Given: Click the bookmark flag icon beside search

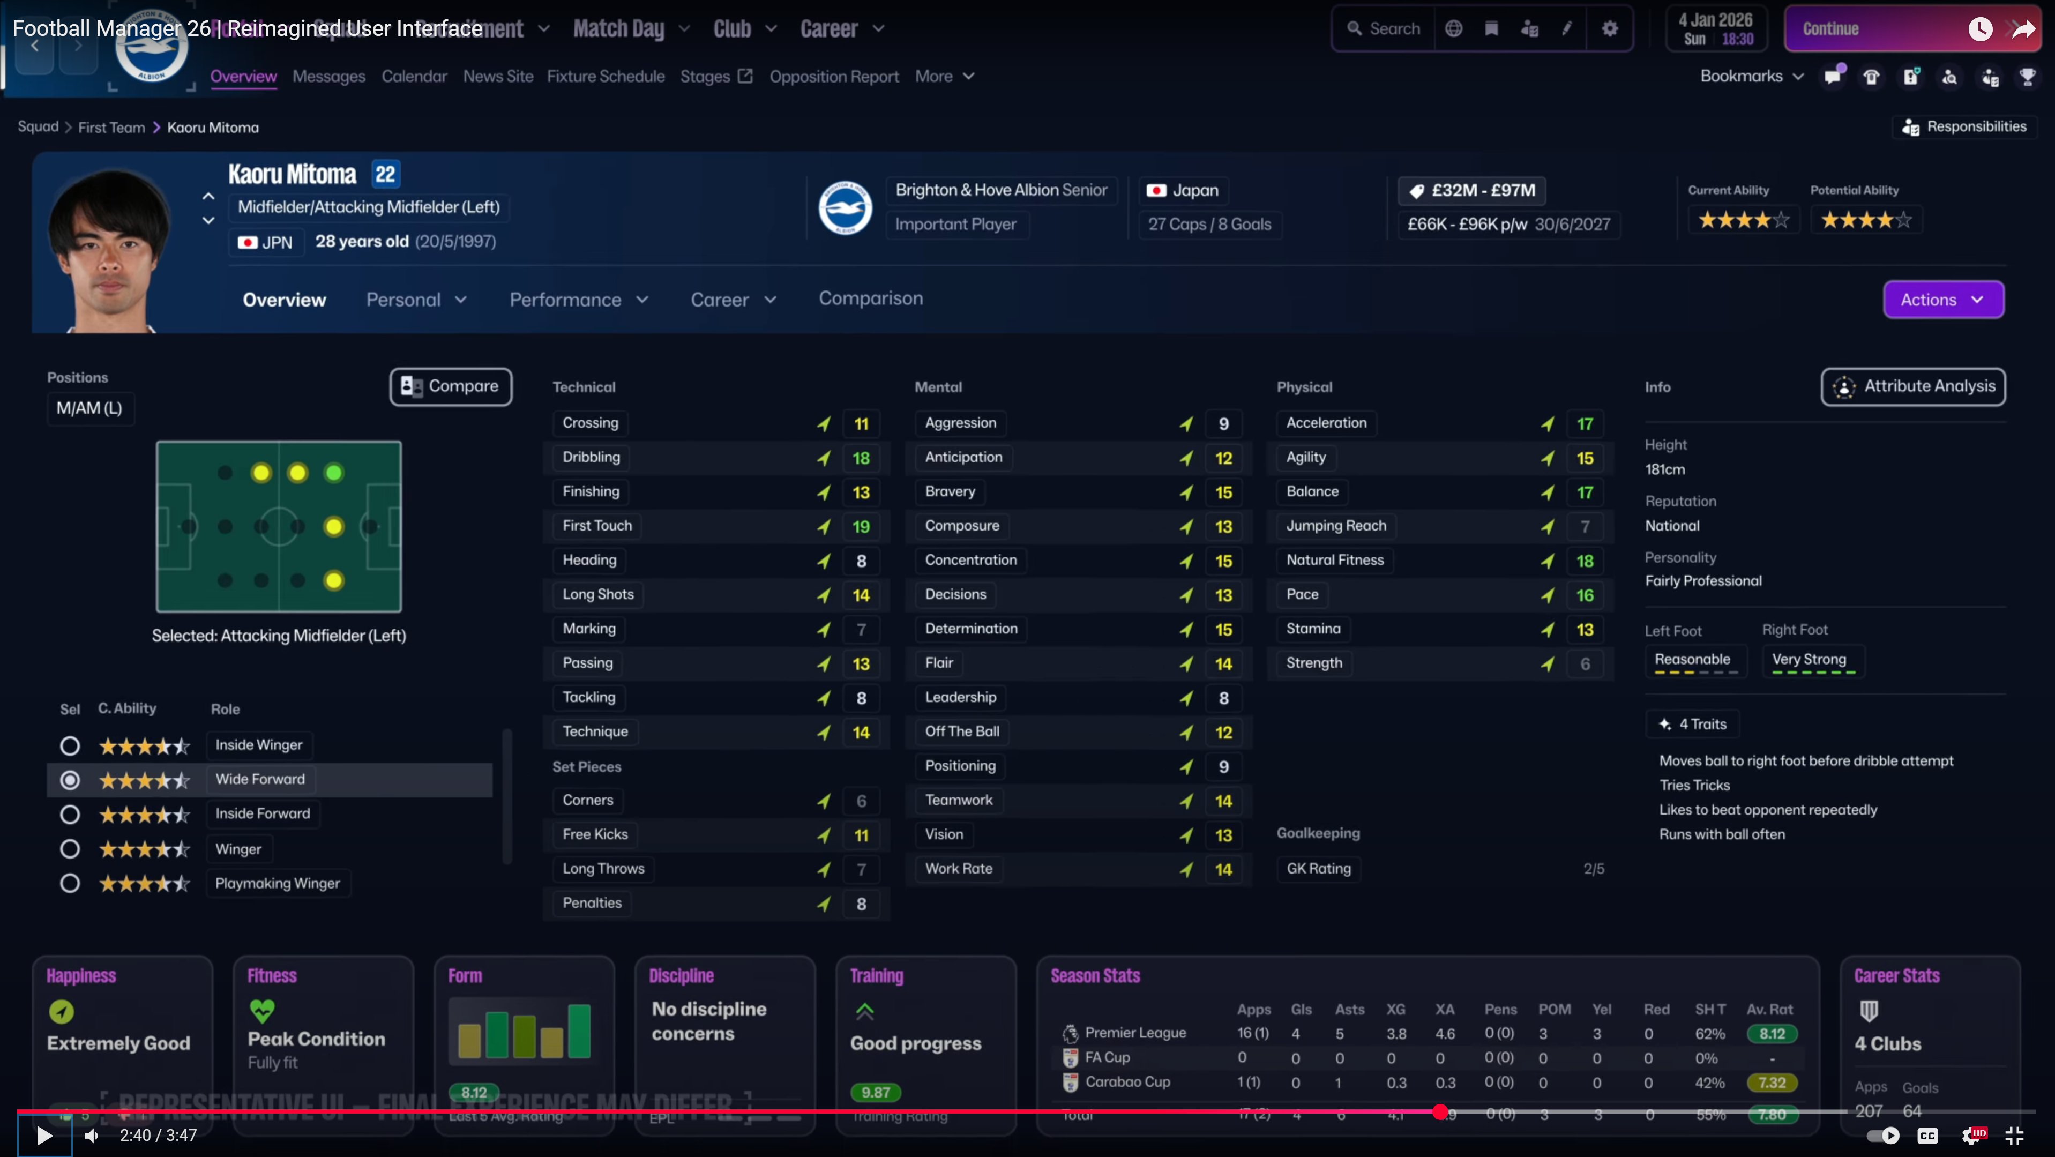Looking at the screenshot, I should pyautogui.click(x=1491, y=29).
